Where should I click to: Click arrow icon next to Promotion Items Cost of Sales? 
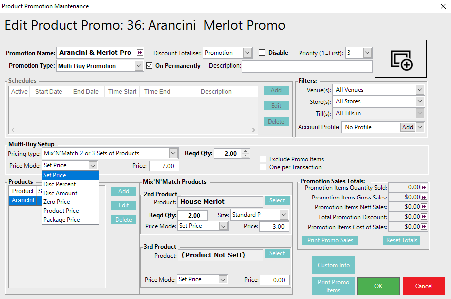tap(424, 227)
